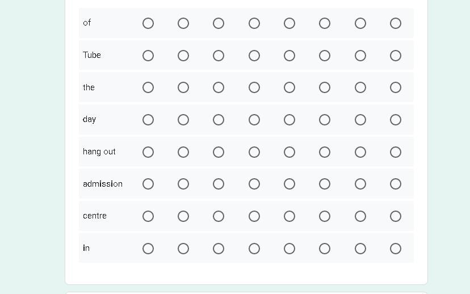Click the 'admission' row label
The height and width of the screenshot is (294, 470).
click(103, 184)
